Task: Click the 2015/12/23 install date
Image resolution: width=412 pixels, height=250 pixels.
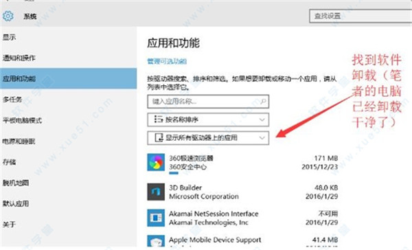Action: coord(320,167)
